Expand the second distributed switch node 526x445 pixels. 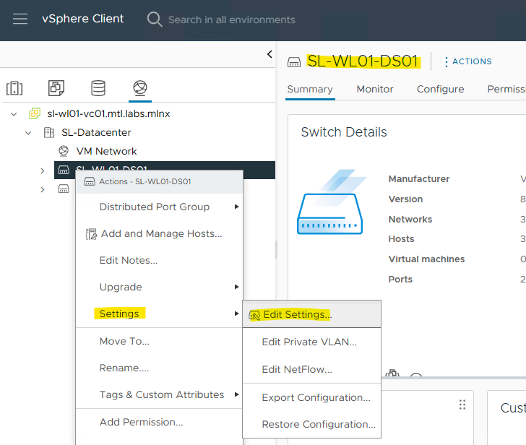click(x=42, y=189)
